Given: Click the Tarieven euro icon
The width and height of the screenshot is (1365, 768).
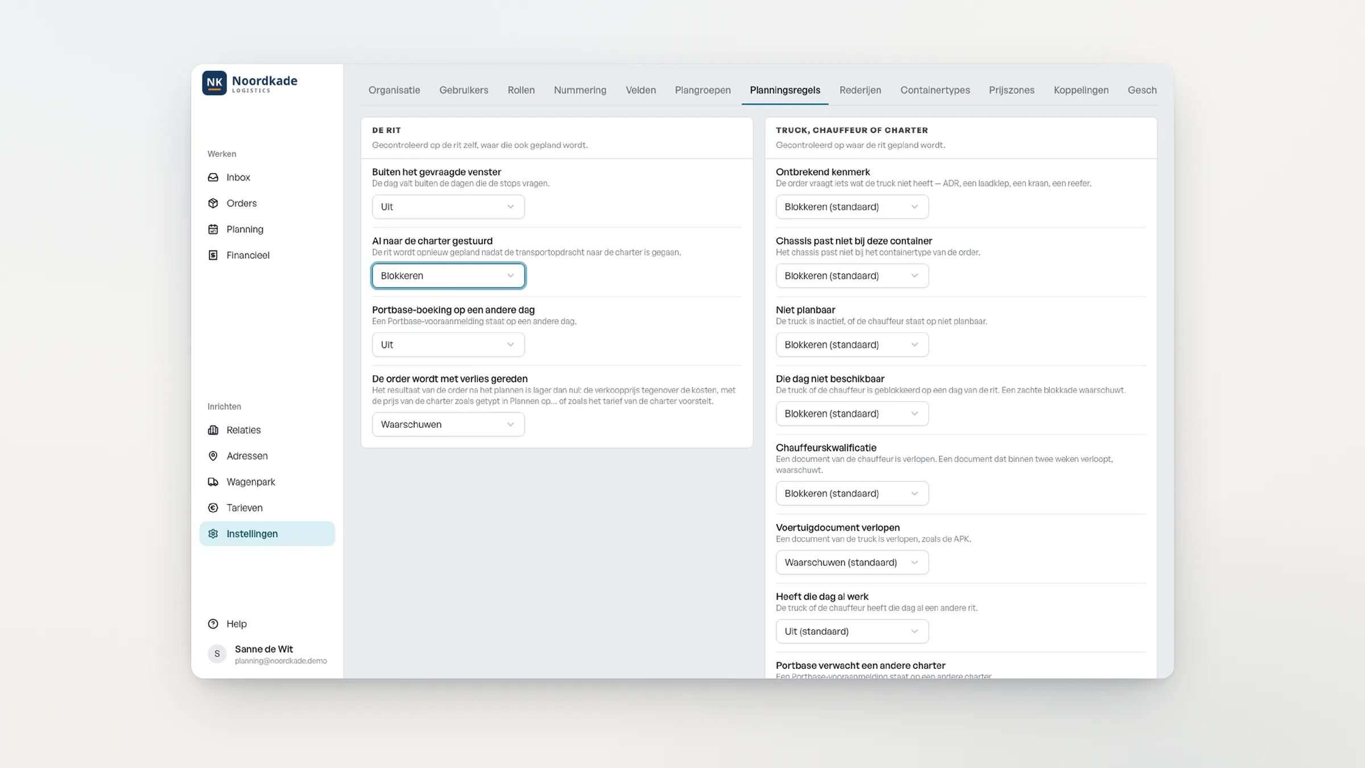Looking at the screenshot, I should click(x=213, y=507).
